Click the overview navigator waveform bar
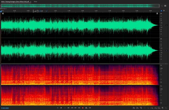The image size is (169, 110). (80, 5)
